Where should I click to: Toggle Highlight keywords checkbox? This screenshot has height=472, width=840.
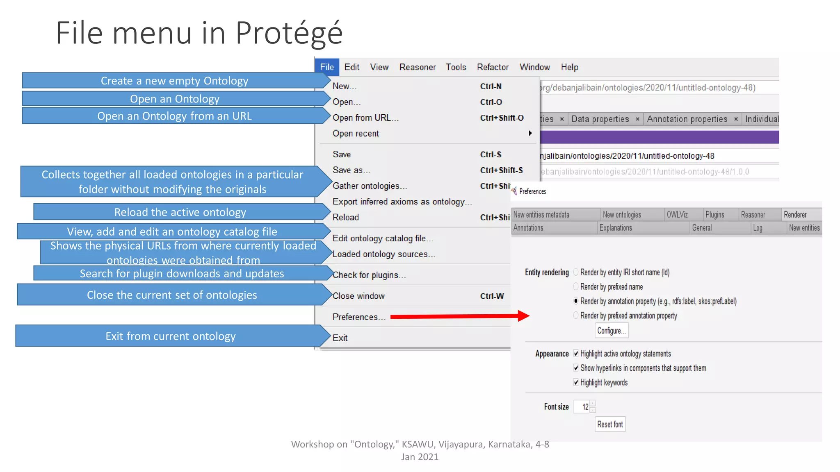point(576,382)
